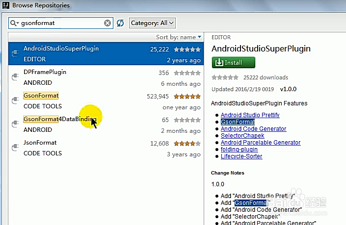
Task: Open the SelectorChapek link
Action: [x=242, y=135]
